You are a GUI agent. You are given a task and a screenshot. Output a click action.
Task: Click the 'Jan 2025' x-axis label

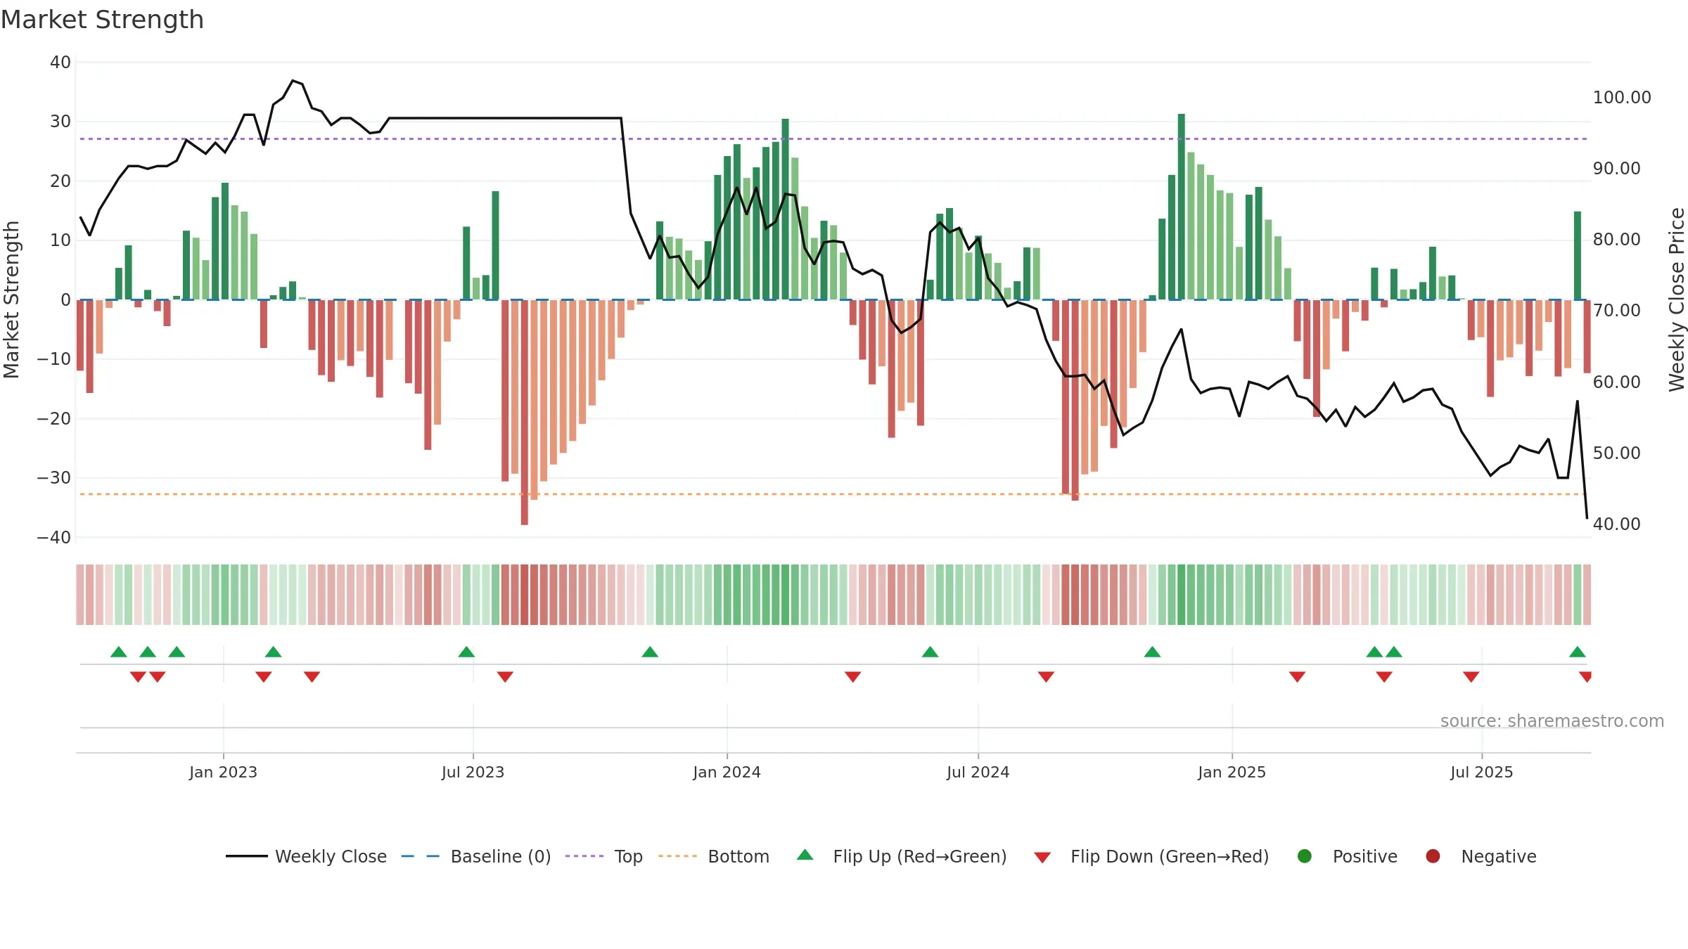point(1232,772)
